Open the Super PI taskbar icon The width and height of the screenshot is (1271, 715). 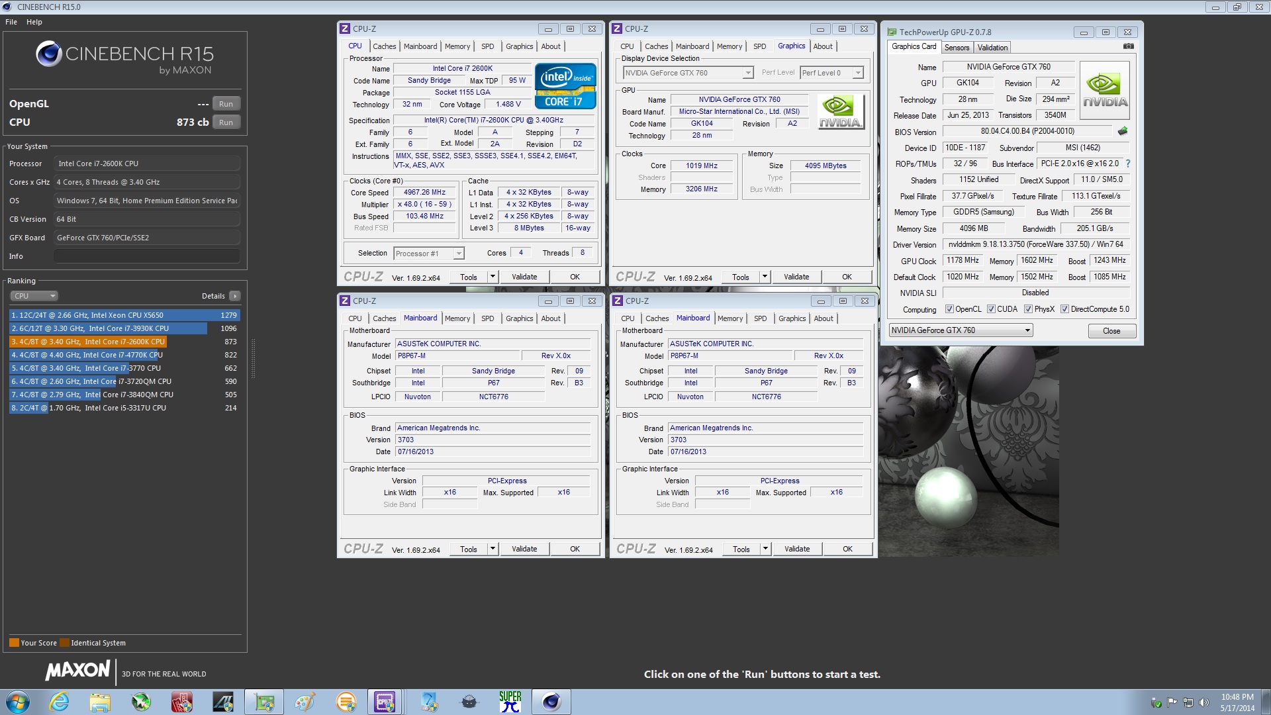click(x=510, y=702)
